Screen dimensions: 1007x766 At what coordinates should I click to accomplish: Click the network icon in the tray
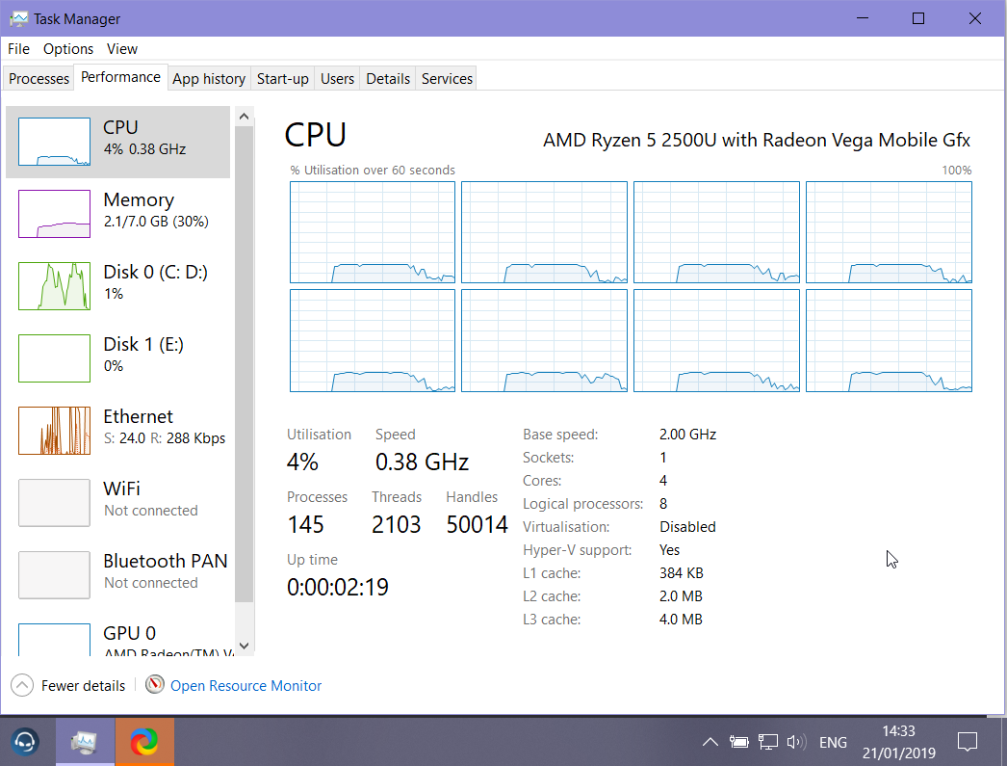point(768,741)
